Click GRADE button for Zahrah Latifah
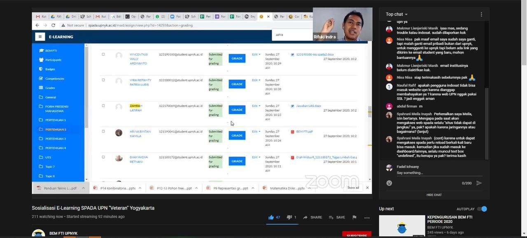Viewport: 527px width, 238px height. pos(237,110)
